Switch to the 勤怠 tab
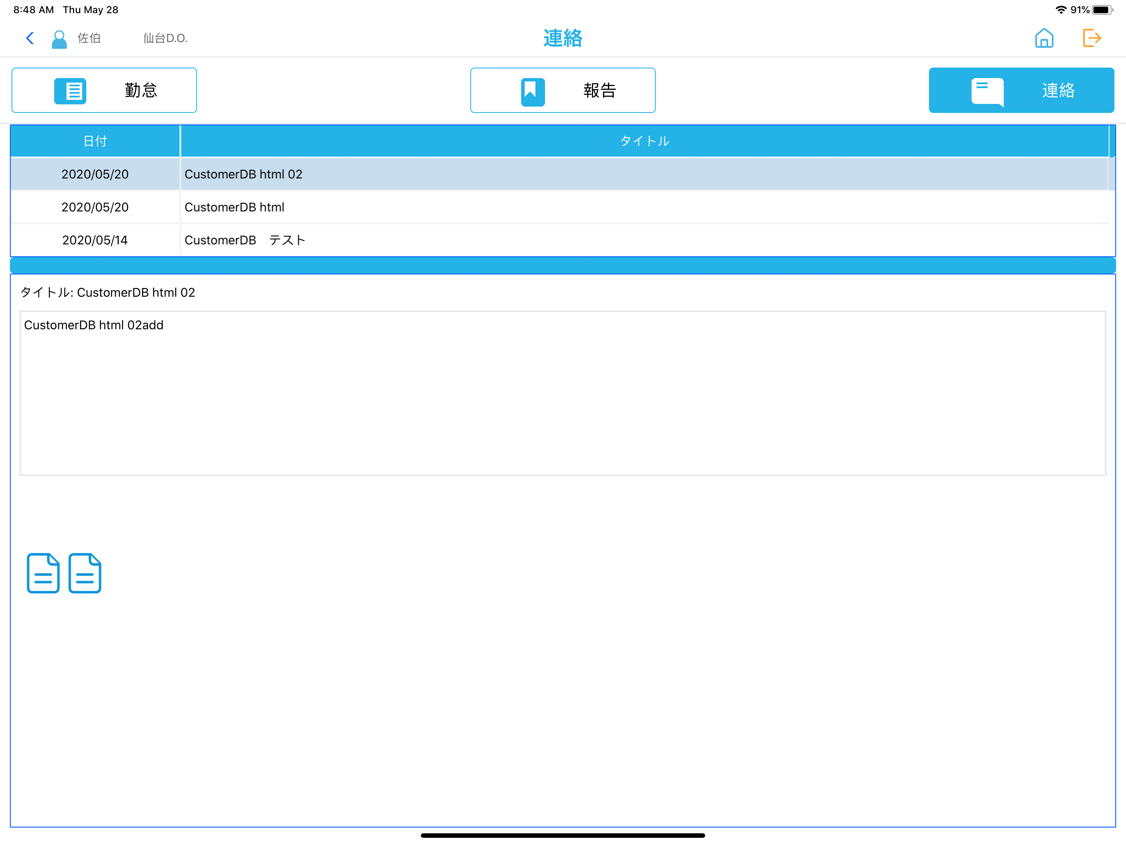The height and width of the screenshot is (844, 1126). [x=104, y=90]
